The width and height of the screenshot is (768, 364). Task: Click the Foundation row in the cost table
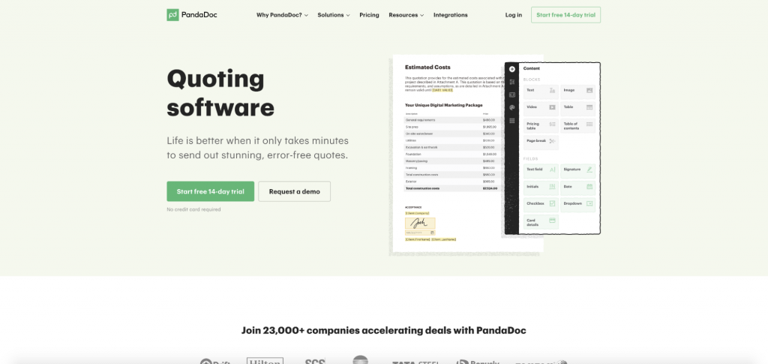(453, 154)
